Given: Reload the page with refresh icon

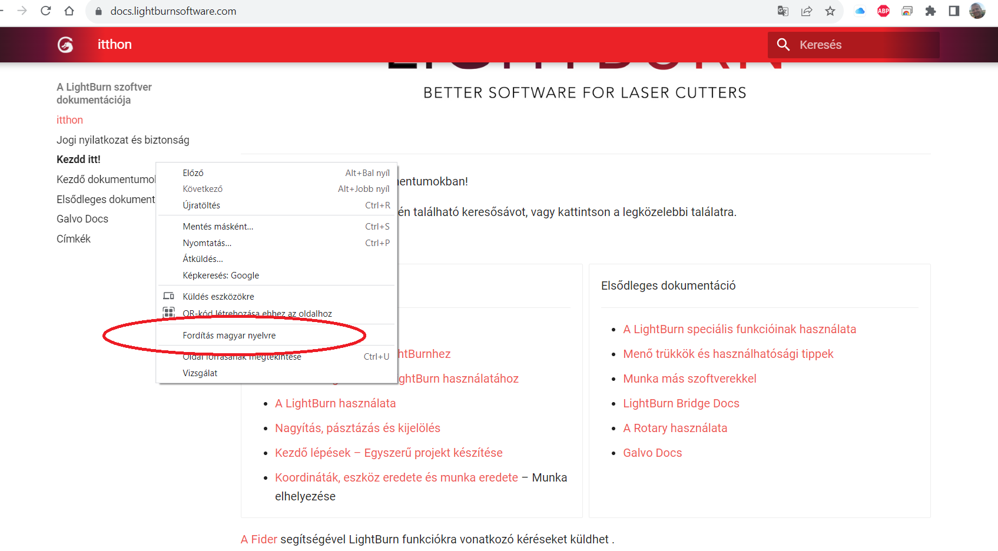Looking at the screenshot, I should [x=46, y=11].
